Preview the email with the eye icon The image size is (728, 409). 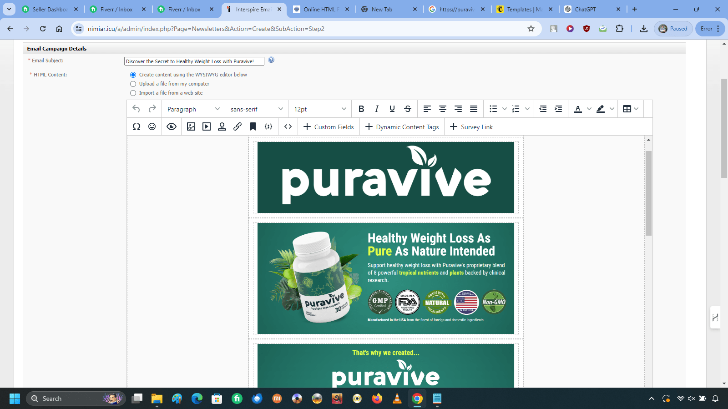[172, 126]
